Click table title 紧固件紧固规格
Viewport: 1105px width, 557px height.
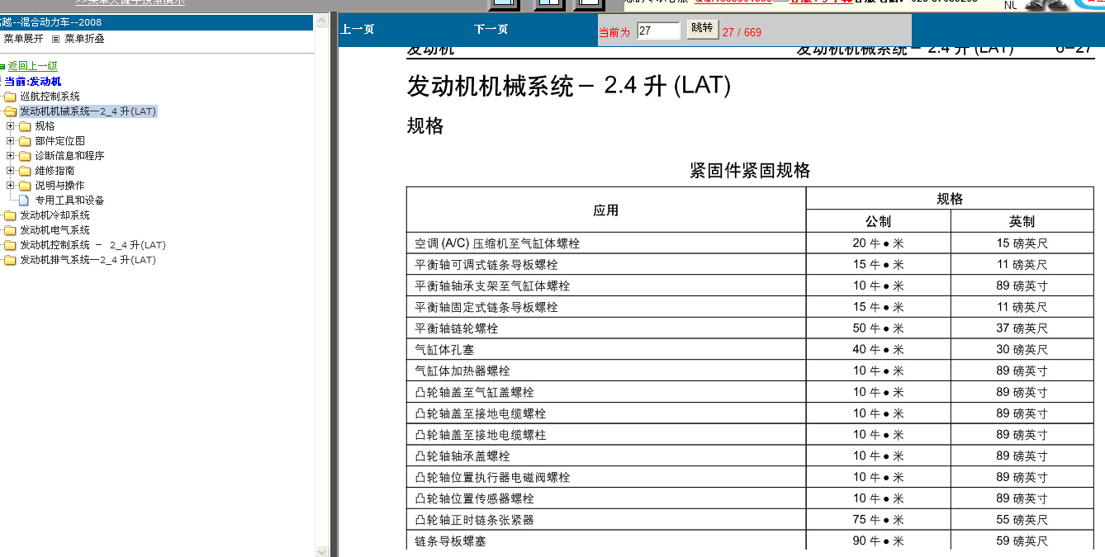tap(750, 171)
